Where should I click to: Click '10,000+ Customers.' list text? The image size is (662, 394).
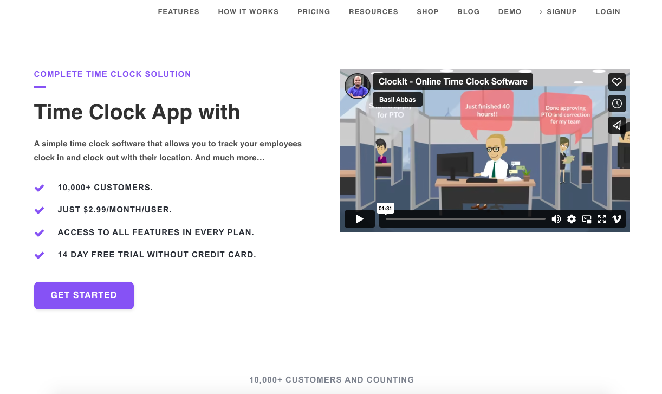[x=106, y=188]
